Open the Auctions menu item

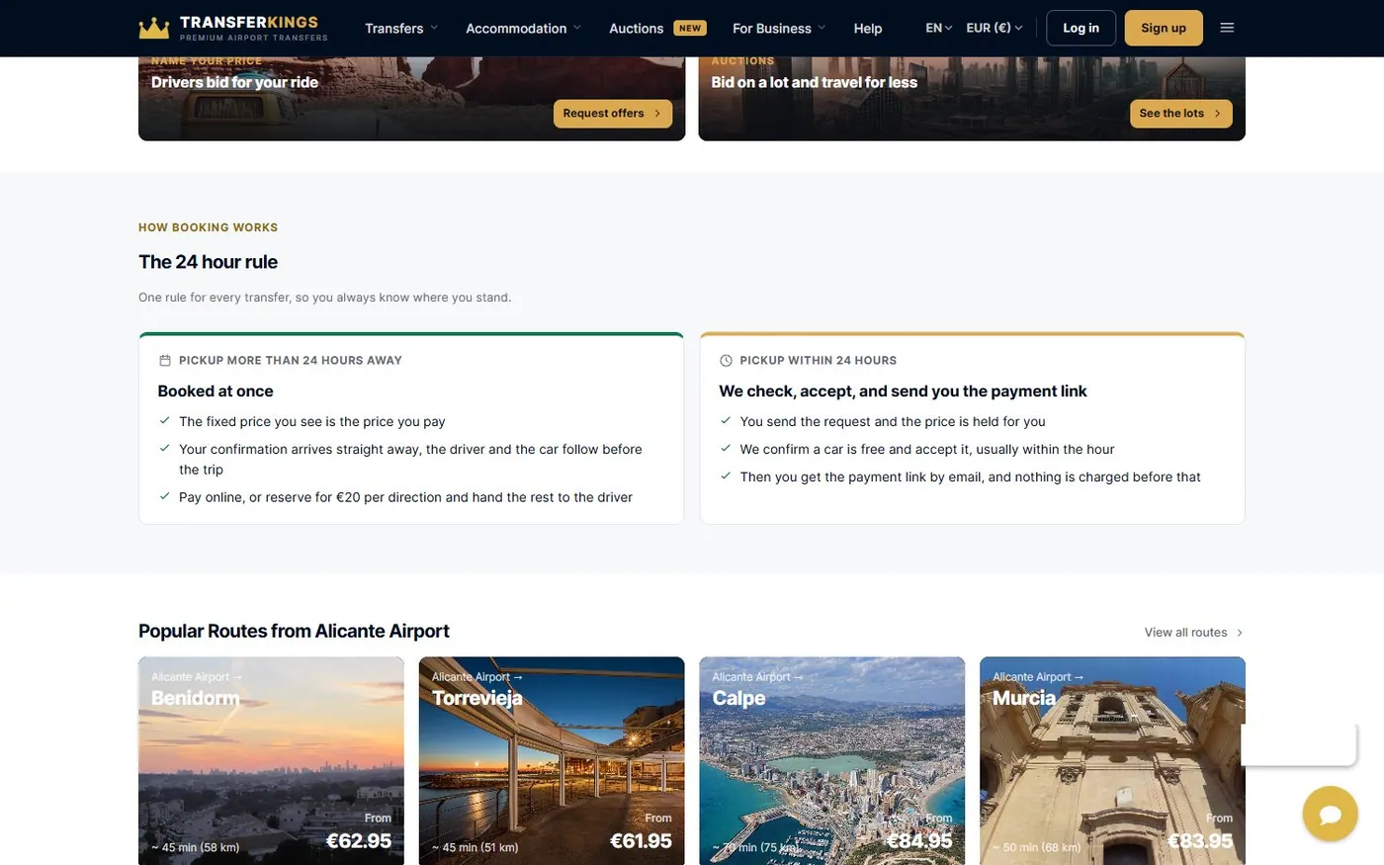636,29
